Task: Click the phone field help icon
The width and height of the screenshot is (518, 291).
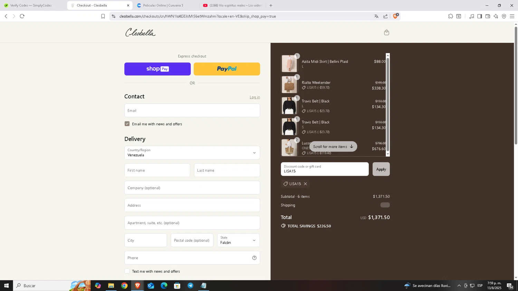Action: [254, 258]
